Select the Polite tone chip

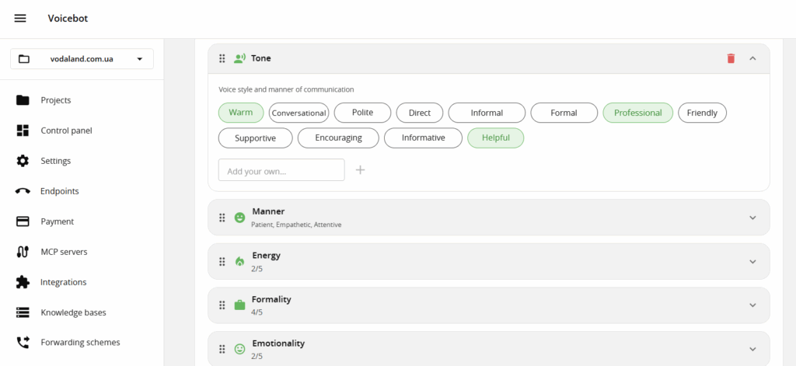[x=362, y=113]
